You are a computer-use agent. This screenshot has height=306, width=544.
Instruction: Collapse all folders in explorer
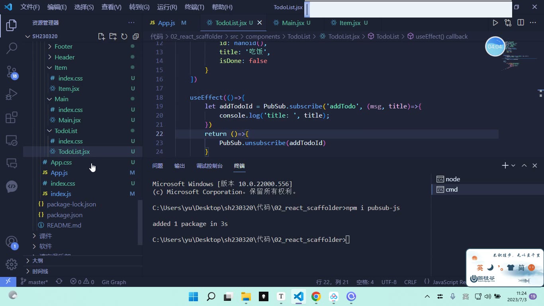click(x=135, y=36)
